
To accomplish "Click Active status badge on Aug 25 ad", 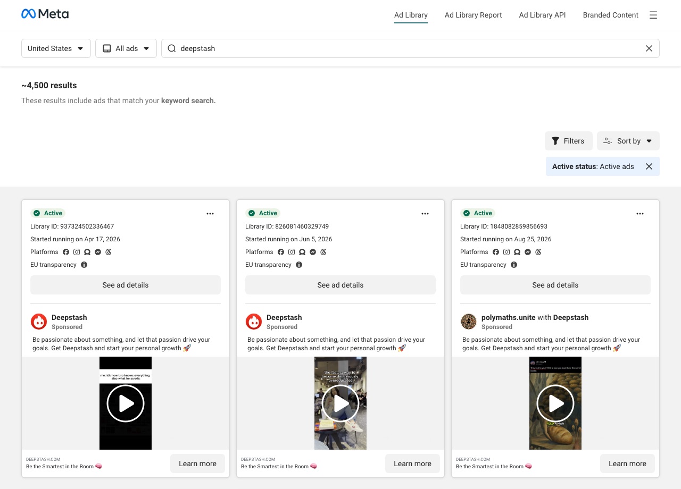I will click(477, 213).
